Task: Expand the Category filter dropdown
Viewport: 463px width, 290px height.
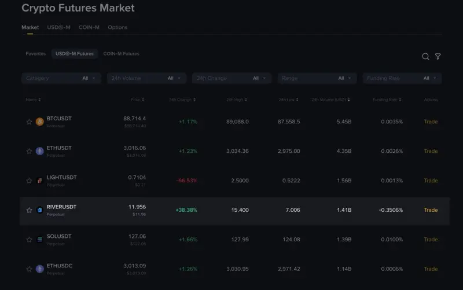Action: tap(61, 78)
